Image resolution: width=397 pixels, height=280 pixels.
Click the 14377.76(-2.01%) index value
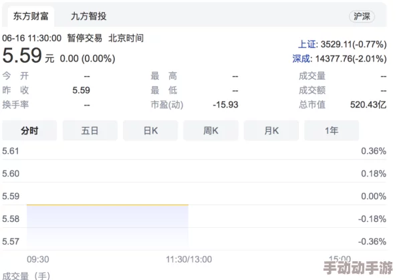click(x=351, y=59)
